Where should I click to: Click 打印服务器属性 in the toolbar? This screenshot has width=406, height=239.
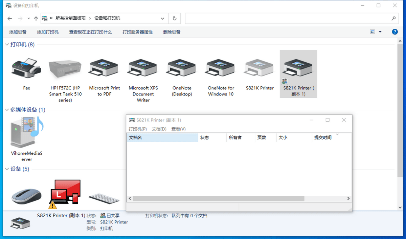(x=138, y=32)
